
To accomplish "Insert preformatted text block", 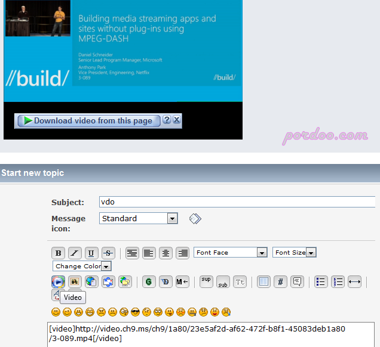I will pyautogui.click(x=132, y=253).
